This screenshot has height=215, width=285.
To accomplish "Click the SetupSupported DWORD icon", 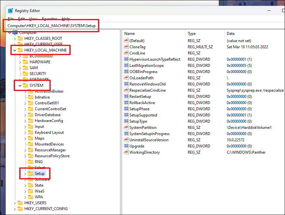I will pos(126,115).
